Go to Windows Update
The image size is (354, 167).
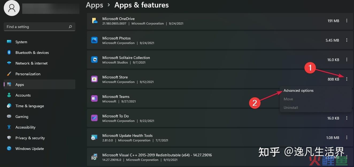click(40, 149)
